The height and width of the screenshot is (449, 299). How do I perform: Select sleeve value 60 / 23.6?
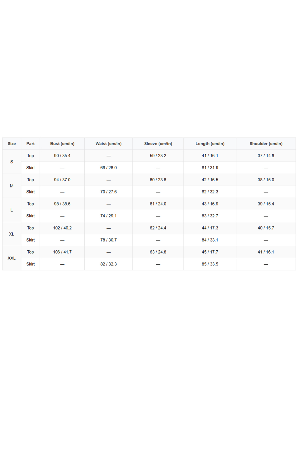(x=158, y=180)
